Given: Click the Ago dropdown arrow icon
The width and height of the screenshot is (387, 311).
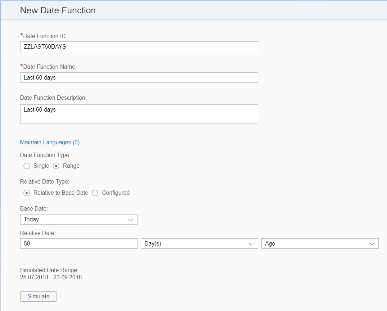Looking at the screenshot, I should click(x=372, y=243).
